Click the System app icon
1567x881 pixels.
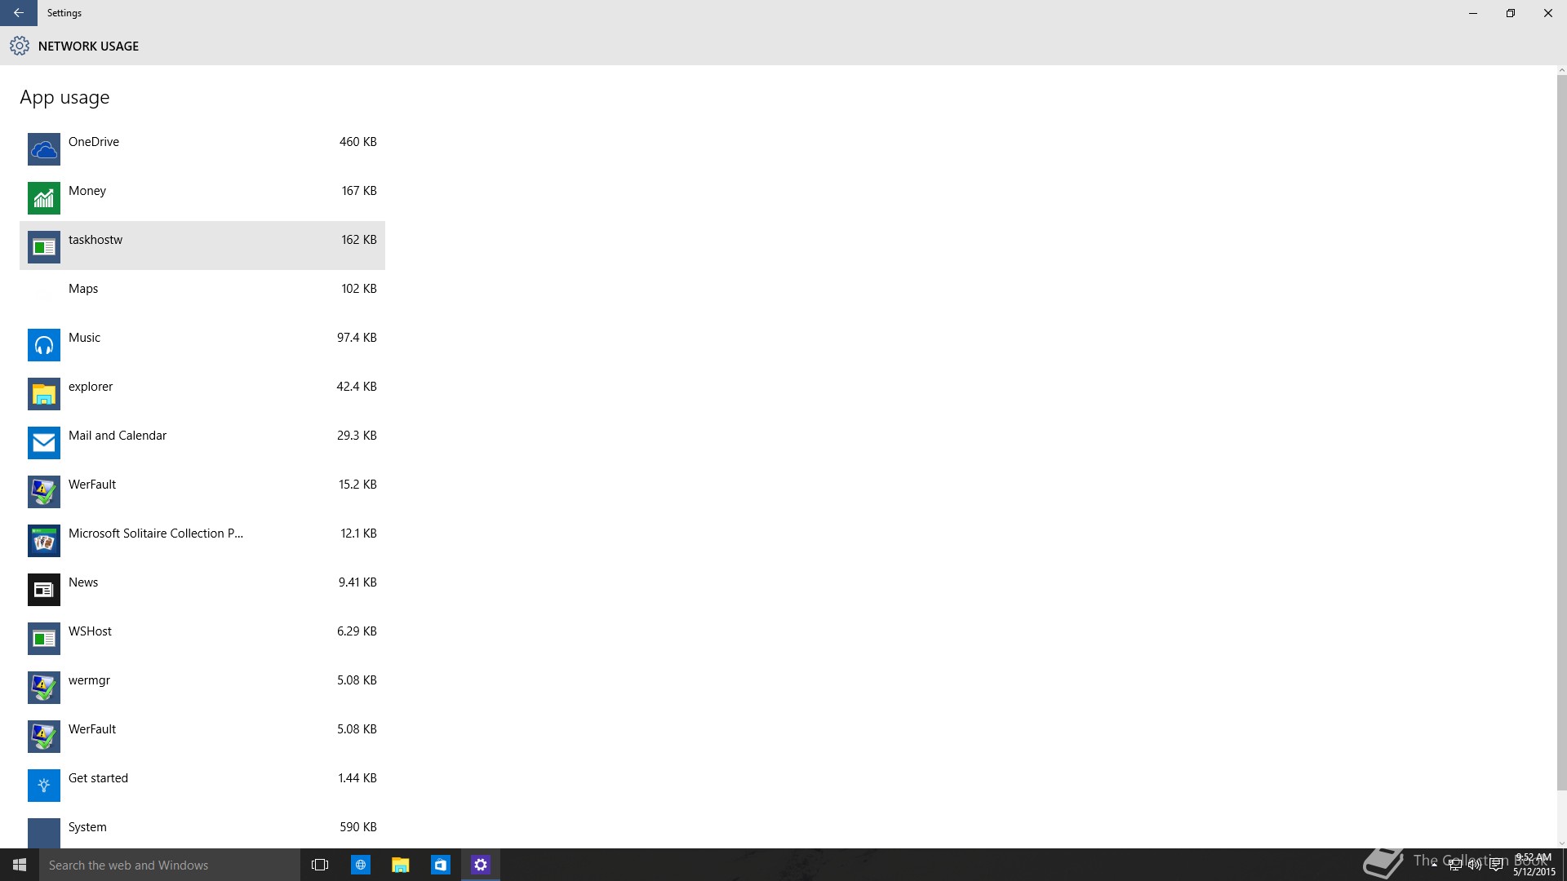click(x=44, y=833)
